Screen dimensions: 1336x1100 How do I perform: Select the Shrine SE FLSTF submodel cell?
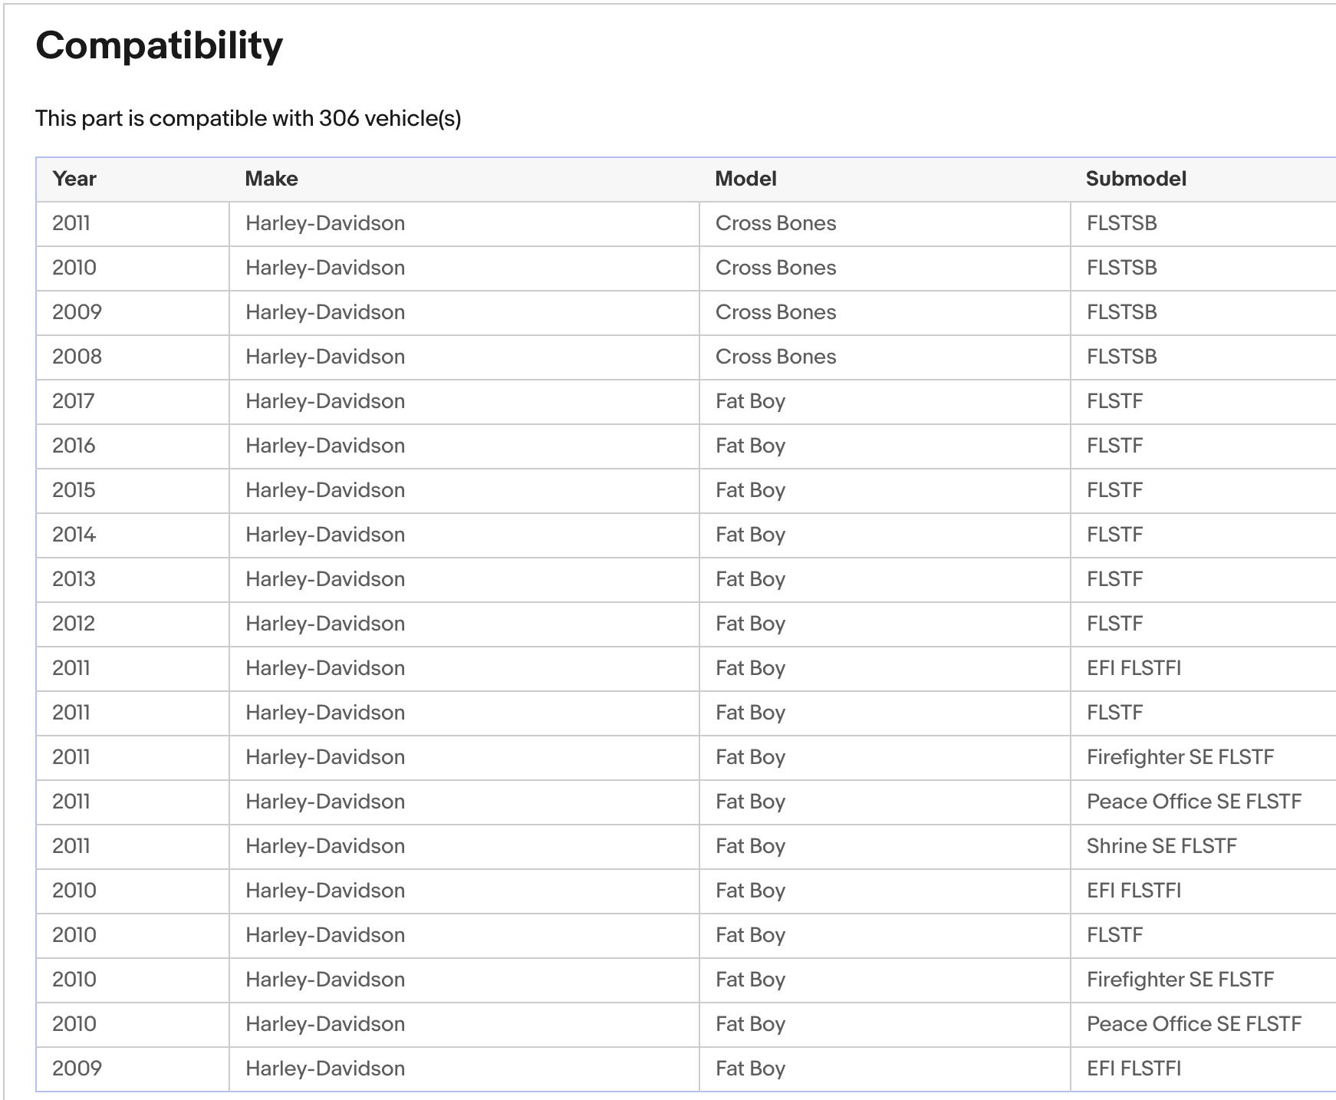(1161, 846)
